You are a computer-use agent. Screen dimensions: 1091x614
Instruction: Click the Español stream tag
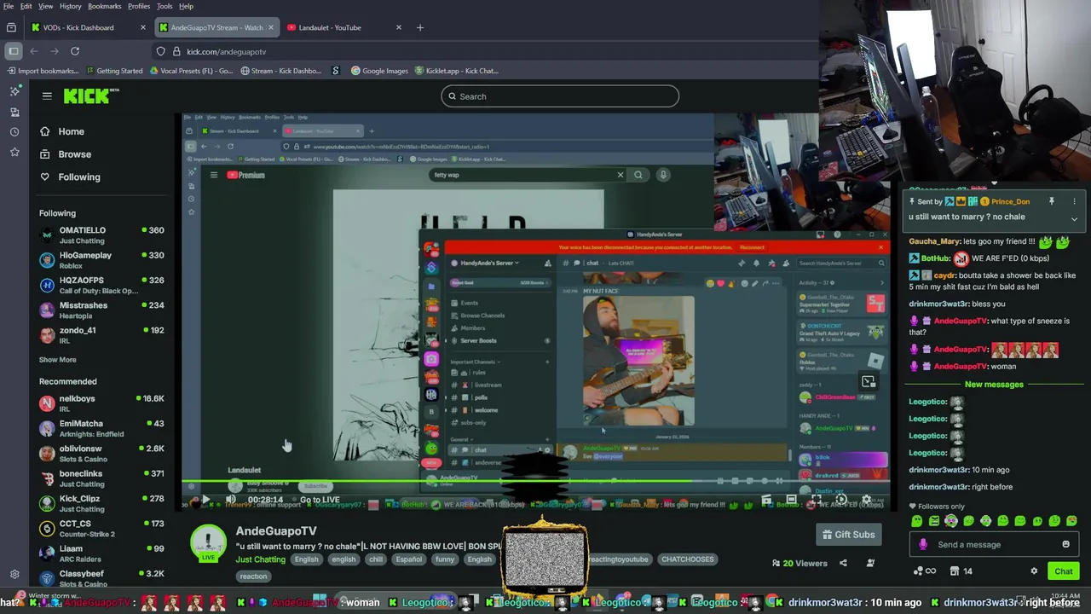point(408,559)
